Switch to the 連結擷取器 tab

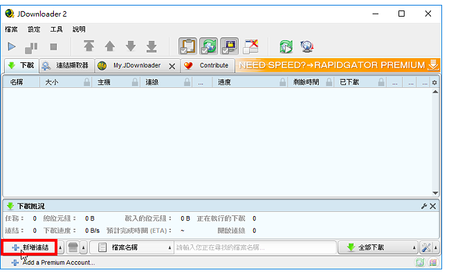66,66
